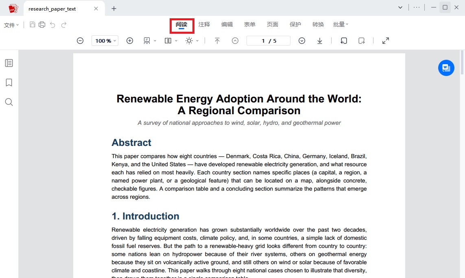Open the 文件 file menu
Viewport: 465px width, 278px height.
11,25
